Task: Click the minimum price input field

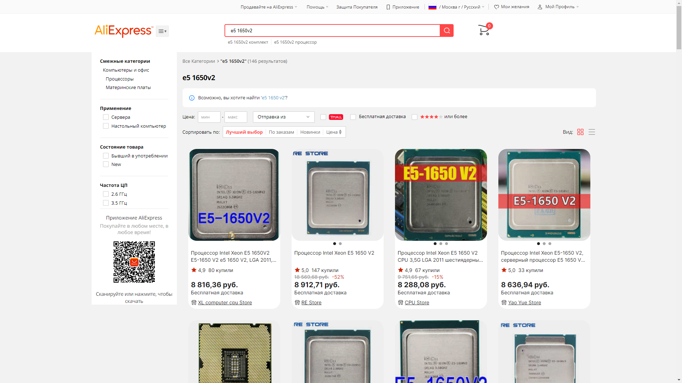Action: tap(209, 117)
